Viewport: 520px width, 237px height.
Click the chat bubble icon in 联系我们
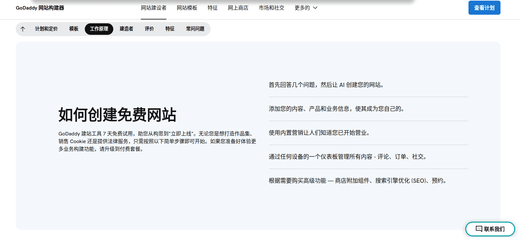479,229
